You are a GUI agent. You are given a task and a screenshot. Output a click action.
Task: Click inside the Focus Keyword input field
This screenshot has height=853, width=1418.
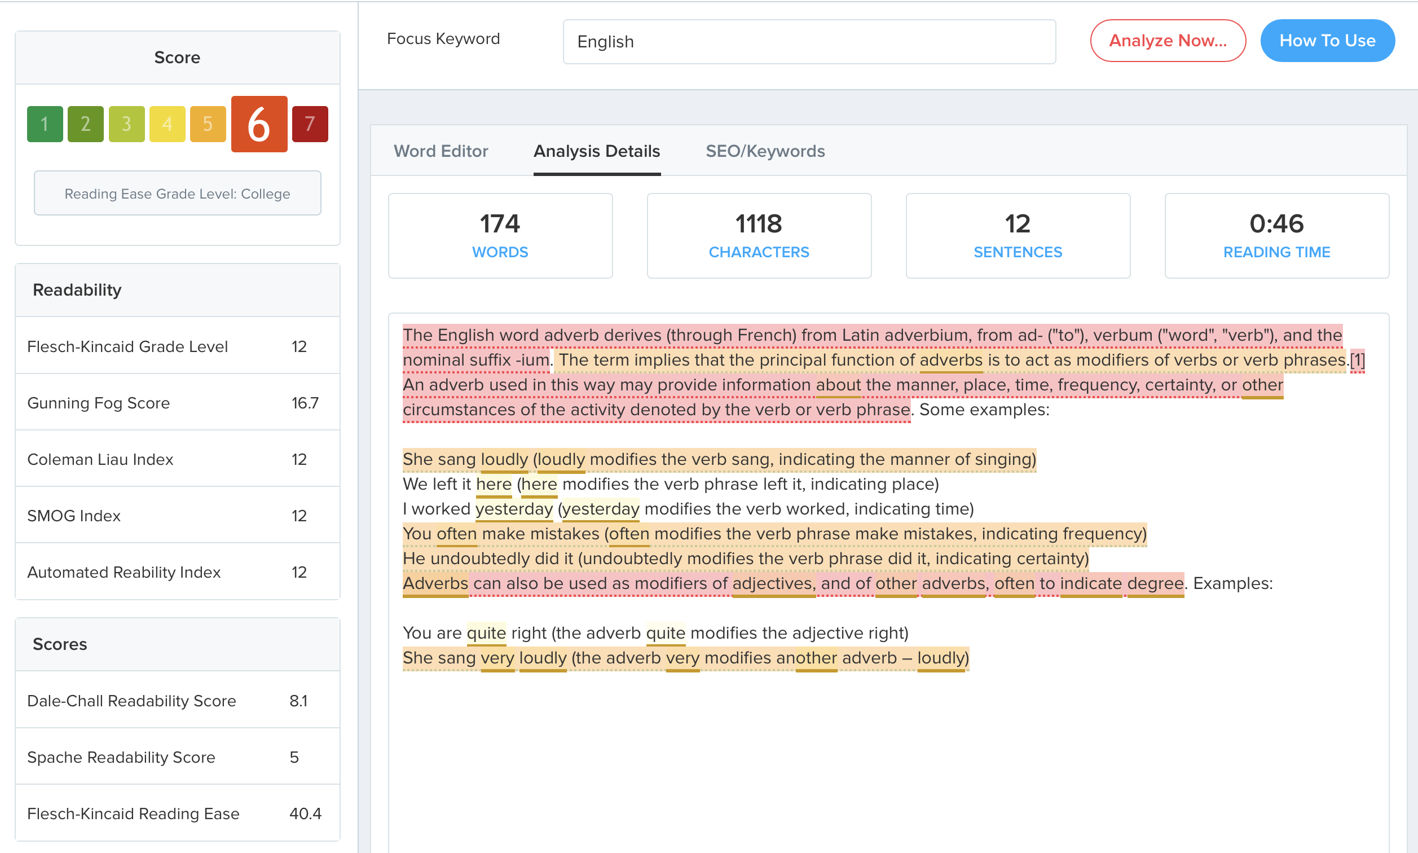(x=809, y=41)
